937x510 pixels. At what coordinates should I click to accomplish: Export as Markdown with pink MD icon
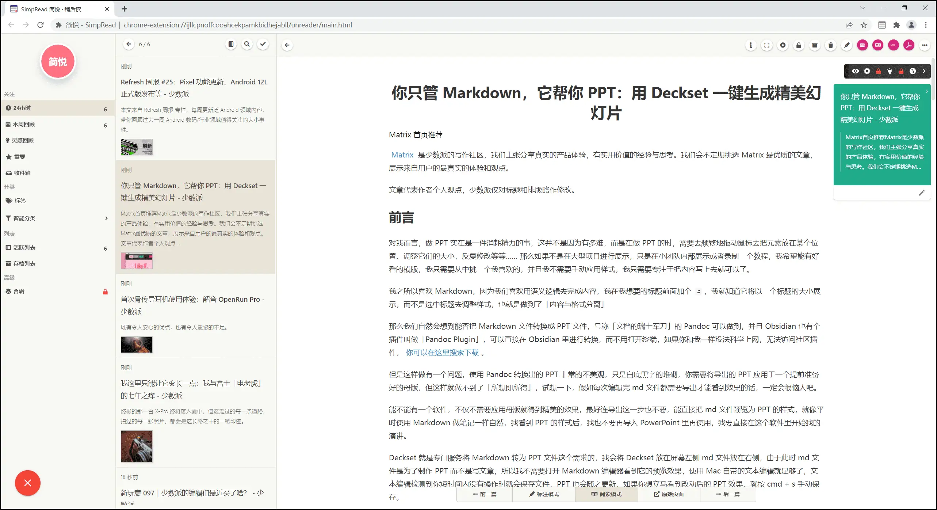point(878,45)
